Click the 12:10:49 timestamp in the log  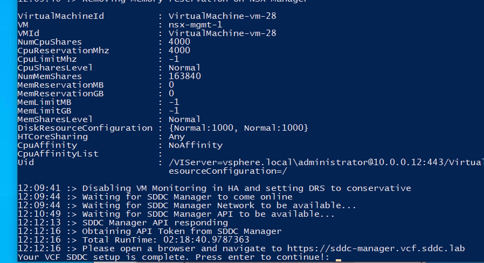39,214
